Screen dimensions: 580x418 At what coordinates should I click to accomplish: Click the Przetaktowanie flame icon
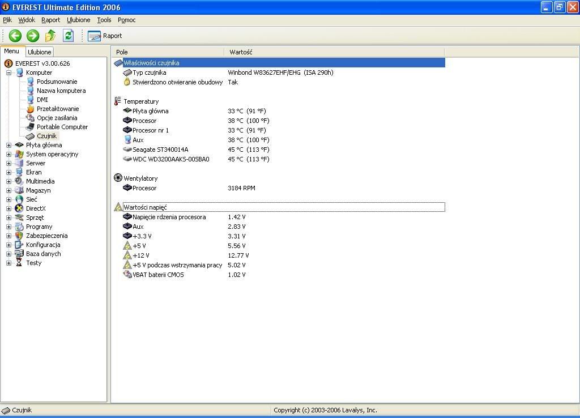[31, 109]
